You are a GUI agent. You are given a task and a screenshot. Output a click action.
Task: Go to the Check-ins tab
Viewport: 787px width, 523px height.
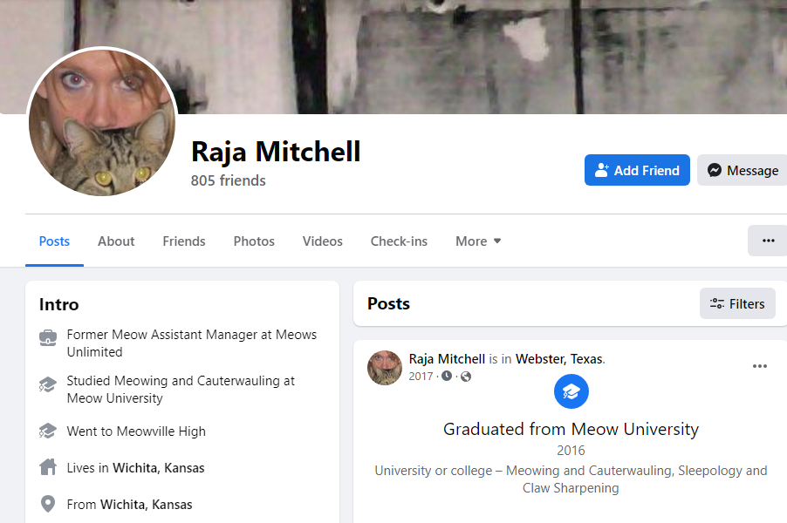click(399, 241)
